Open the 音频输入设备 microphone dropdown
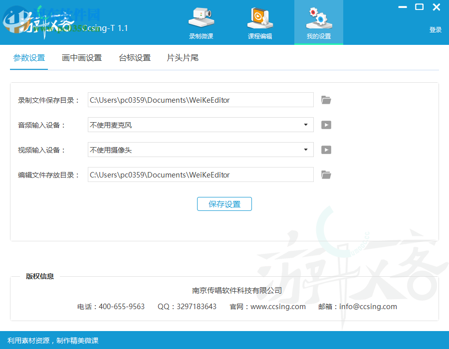The width and height of the screenshot is (449, 349). click(x=306, y=125)
